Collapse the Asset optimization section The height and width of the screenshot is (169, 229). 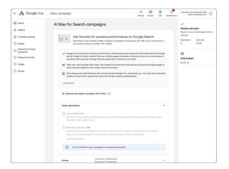164,105
